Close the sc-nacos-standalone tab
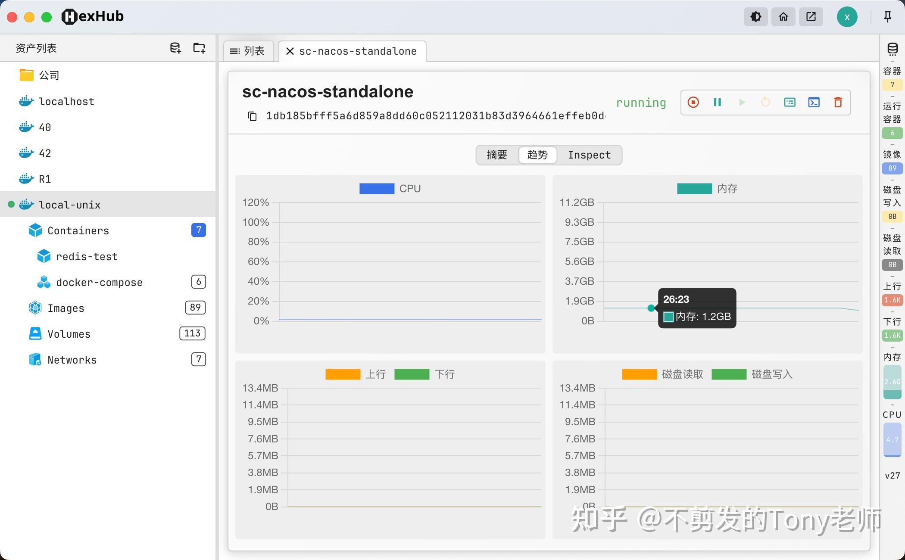Screen dimensions: 905x560 pyautogui.click(x=290, y=51)
